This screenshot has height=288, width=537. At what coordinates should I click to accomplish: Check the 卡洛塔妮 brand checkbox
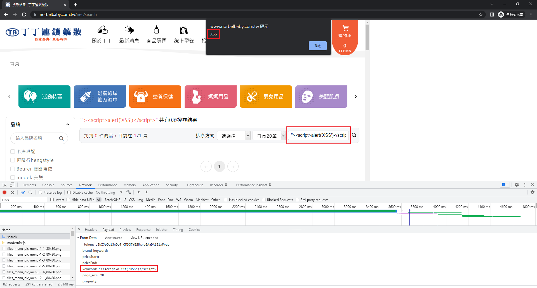point(13,152)
